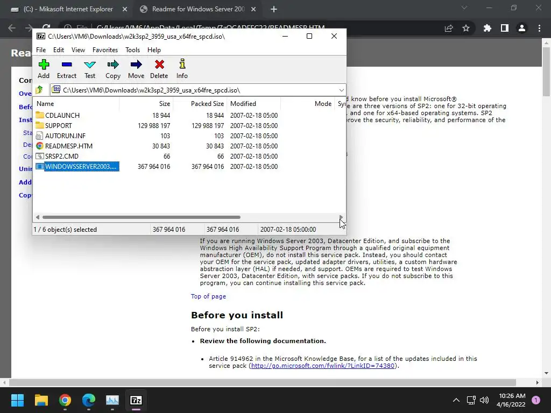Switch to Chrome from the taskbar

tap(65, 400)
